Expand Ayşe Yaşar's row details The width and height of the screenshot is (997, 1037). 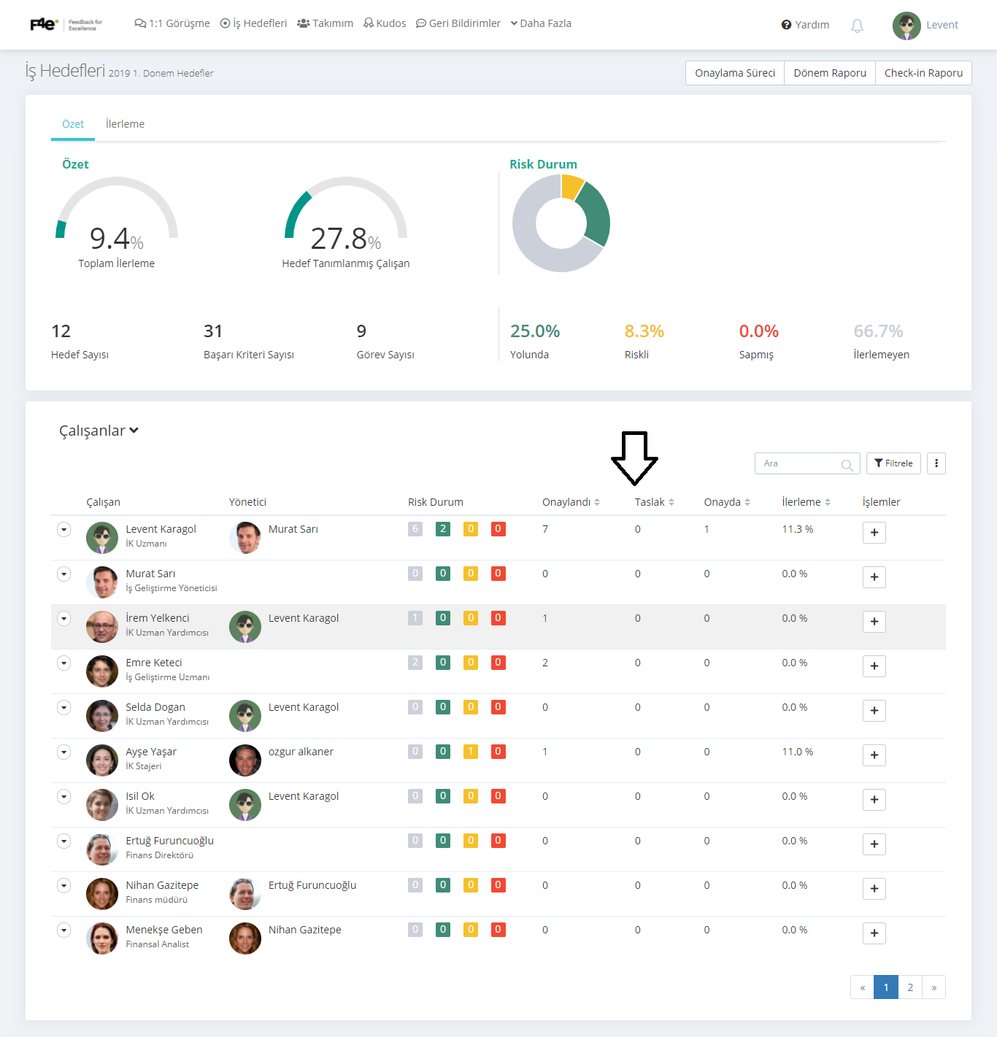64,752
